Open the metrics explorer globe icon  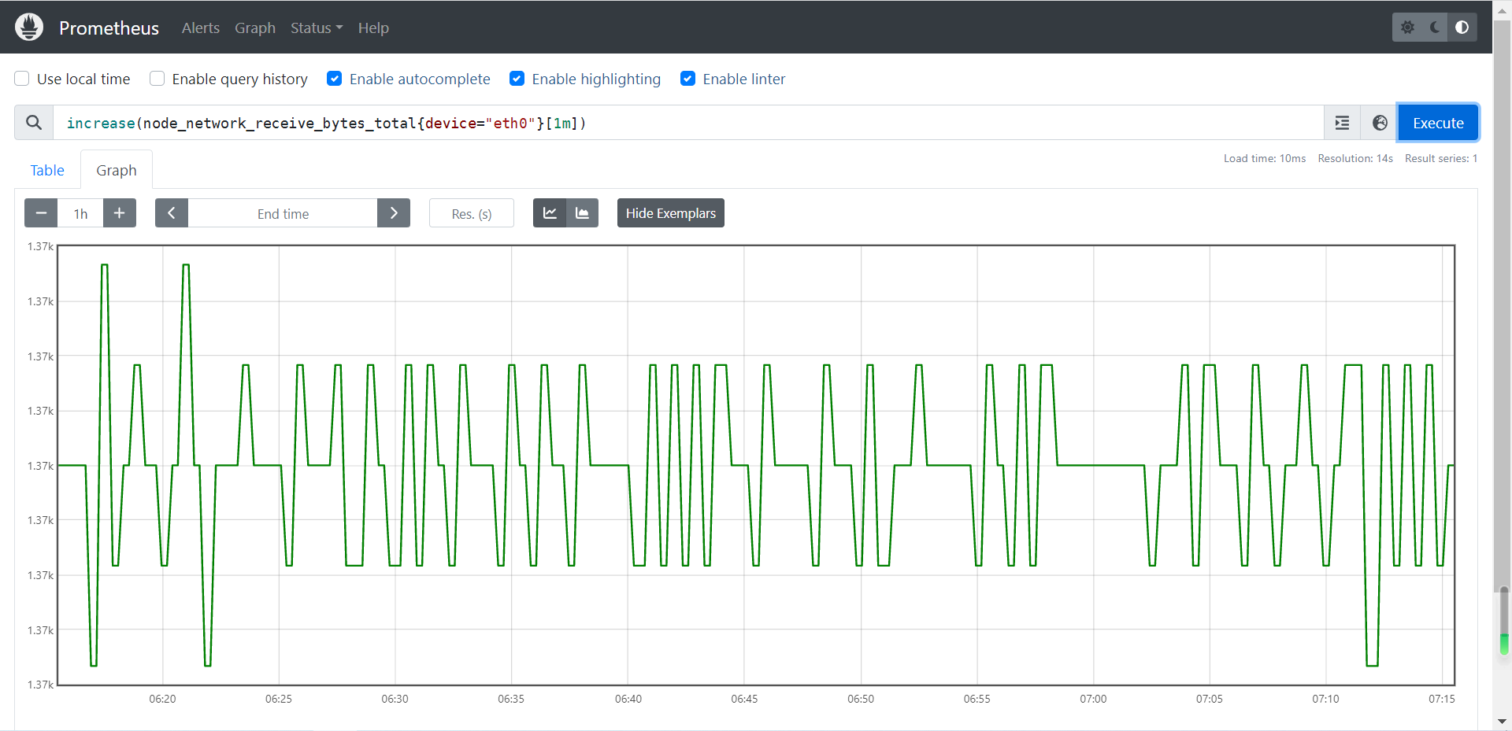coord(1380,123)
